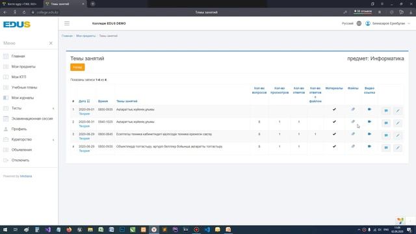Open the user account dropdown
This screenshot has width=416, height=234.
[x=388, y=23]
